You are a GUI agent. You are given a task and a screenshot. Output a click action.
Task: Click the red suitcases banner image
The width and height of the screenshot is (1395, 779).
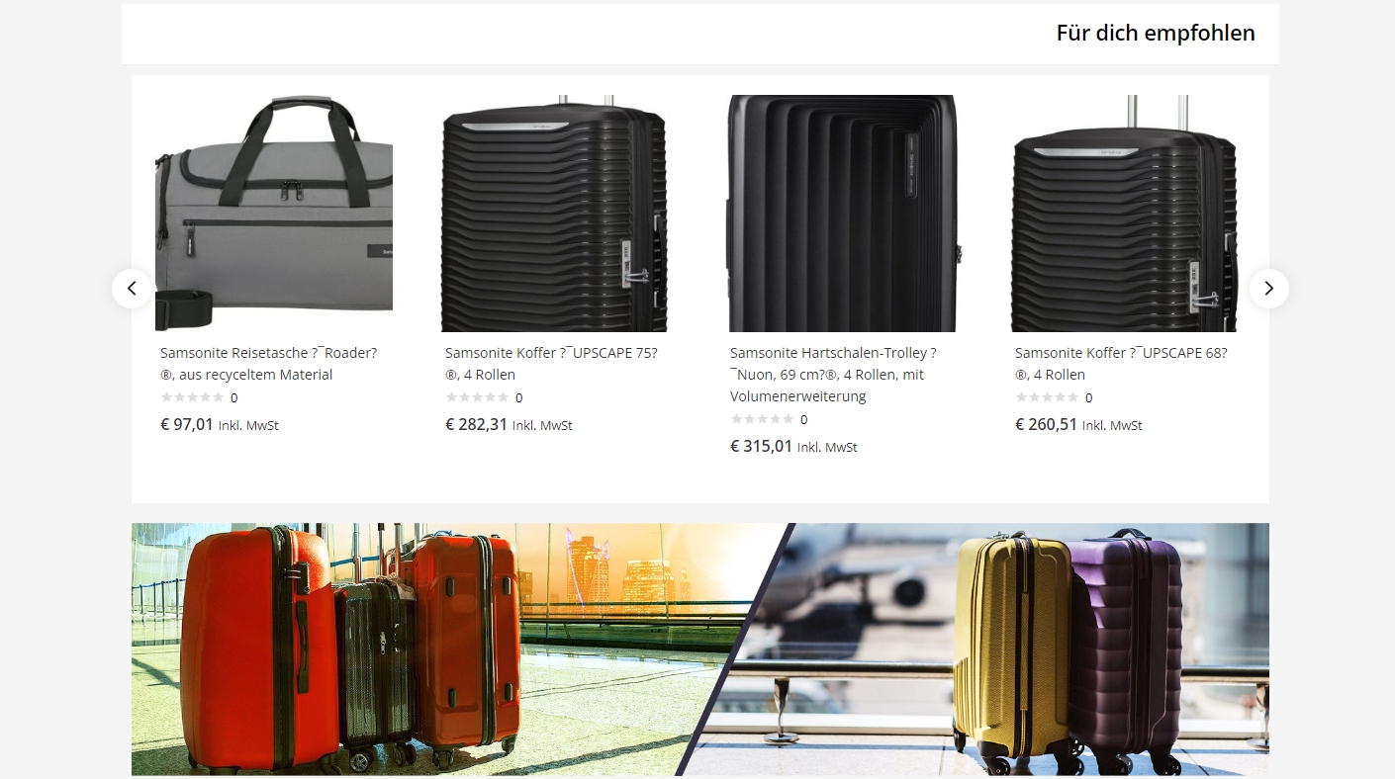(x=700, y=649)
